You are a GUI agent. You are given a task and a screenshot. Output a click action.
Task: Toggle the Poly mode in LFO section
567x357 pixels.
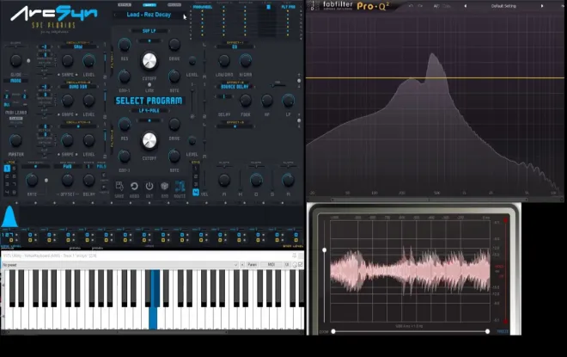101,166
